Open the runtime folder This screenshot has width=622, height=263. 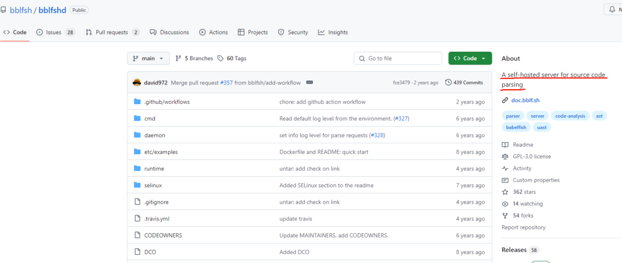[154, 169]
